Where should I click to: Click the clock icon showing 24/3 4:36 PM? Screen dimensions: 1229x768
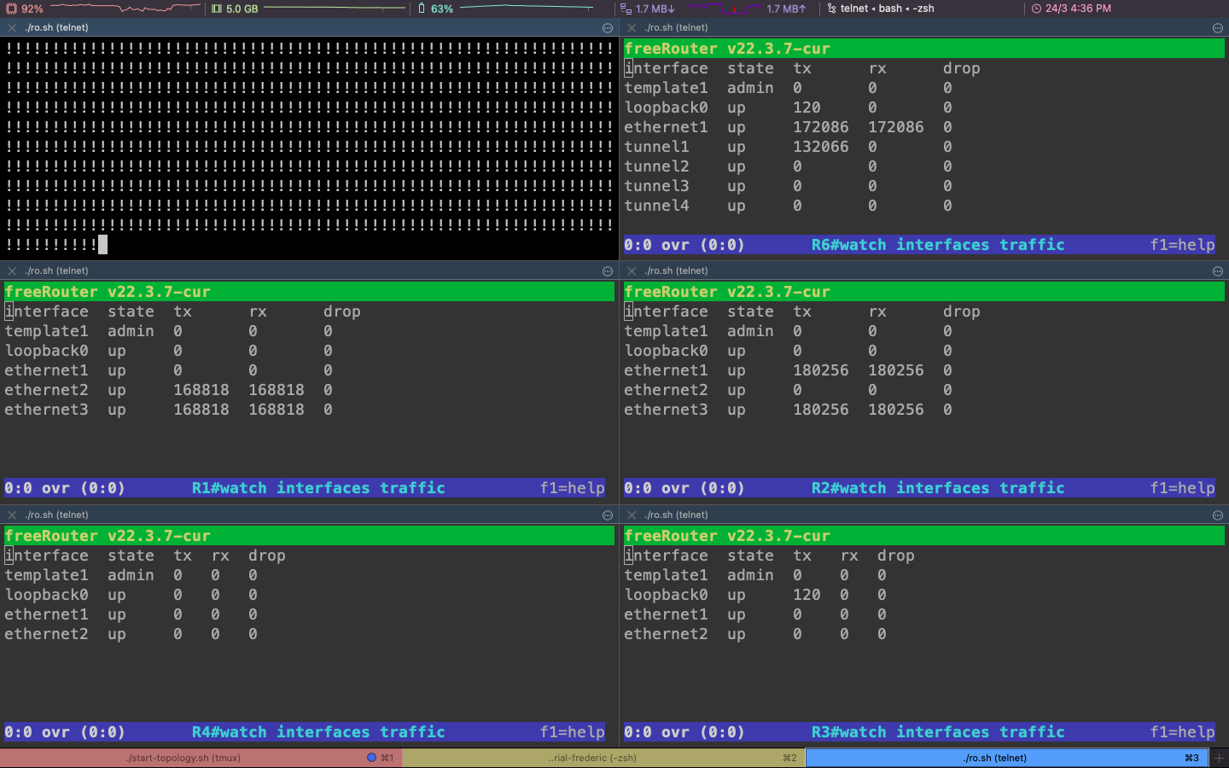1036,9
